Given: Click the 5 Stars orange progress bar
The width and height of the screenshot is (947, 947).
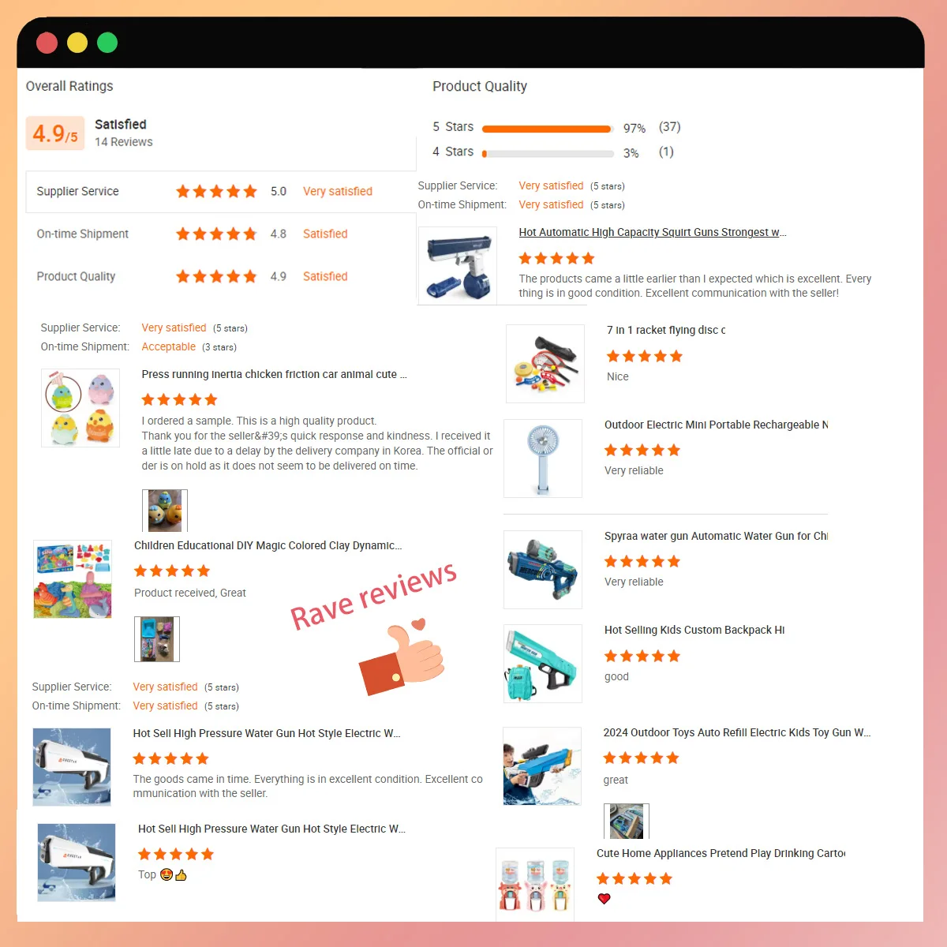Looking at the screenshot, I should [547, 129].
